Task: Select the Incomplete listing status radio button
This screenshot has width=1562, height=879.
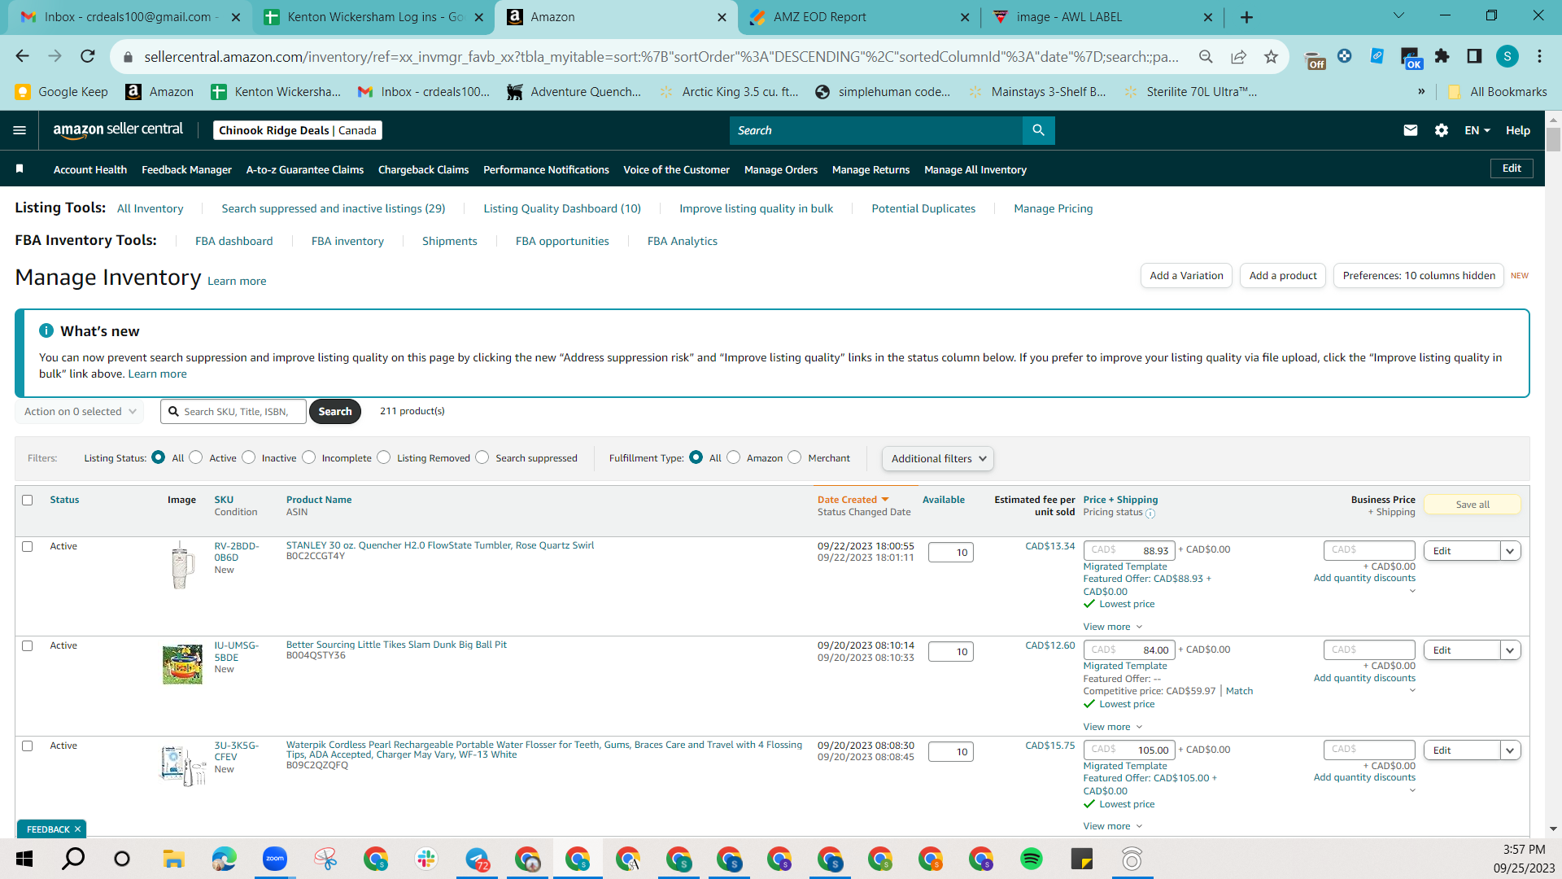Action: pos(309,457)
